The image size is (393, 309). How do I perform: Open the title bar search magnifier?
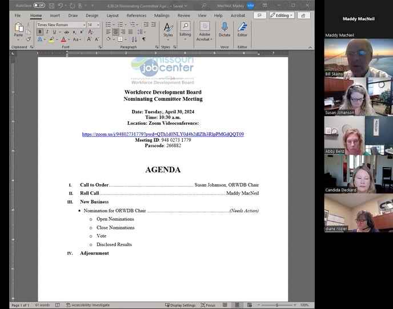[x=204, y=6]
